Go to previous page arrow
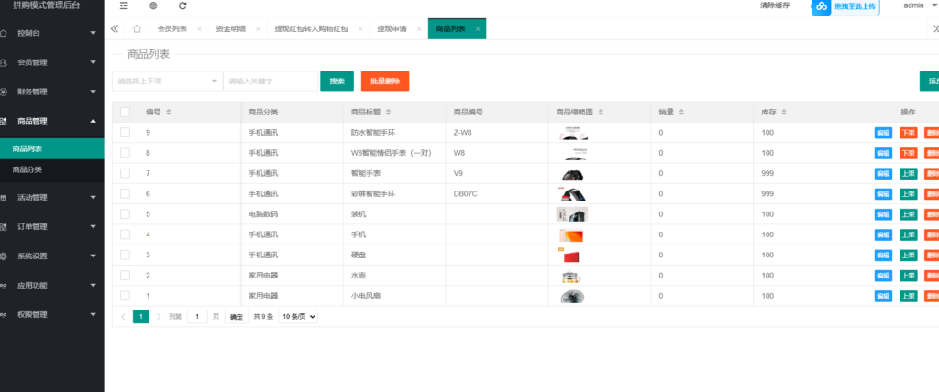Viewport: 939px width, 392px height. click(124, 317)
